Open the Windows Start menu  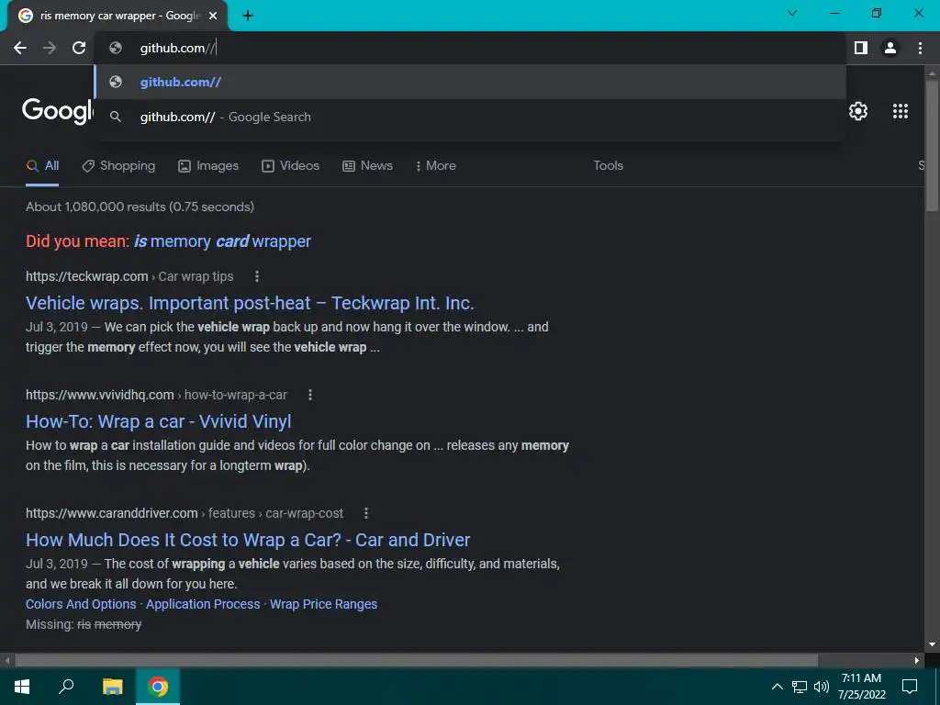click(x=22, y=687)
